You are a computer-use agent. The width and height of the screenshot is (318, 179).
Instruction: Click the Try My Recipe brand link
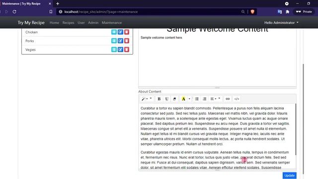pos(31,23)
